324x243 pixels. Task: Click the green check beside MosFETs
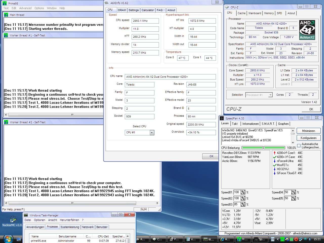[x=275, y=165]
